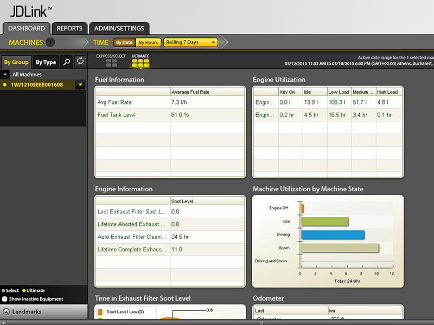Click the orange Engine Off bar in chart

[x=302, y=209]
